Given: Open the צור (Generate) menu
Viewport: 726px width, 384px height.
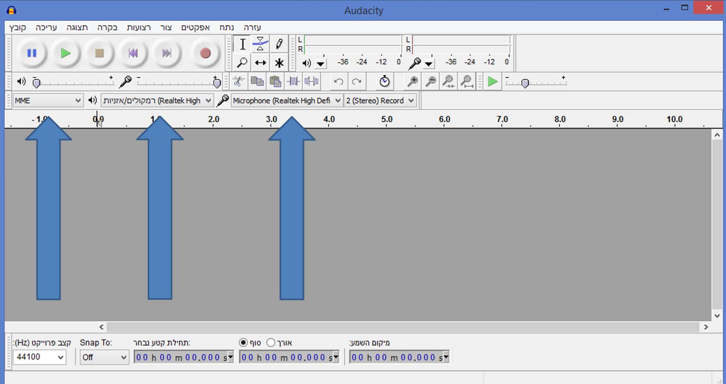Looking at the screenshot, I should click(166, 27).
